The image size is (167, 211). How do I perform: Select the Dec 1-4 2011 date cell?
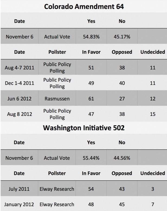point(19,83)
